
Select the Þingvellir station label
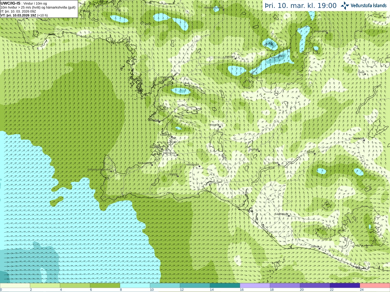[x=214, y=125]
